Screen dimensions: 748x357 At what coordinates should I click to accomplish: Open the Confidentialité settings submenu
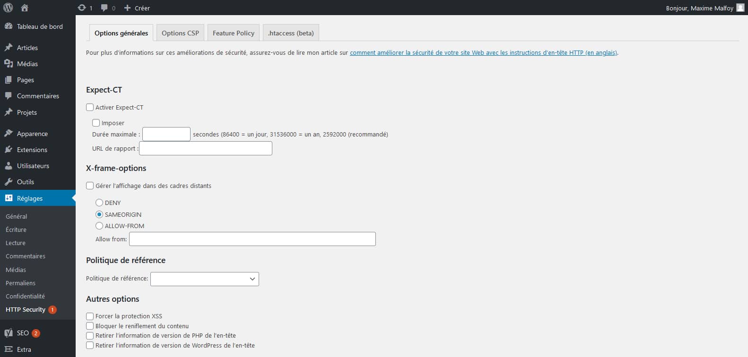coord(25,296)
